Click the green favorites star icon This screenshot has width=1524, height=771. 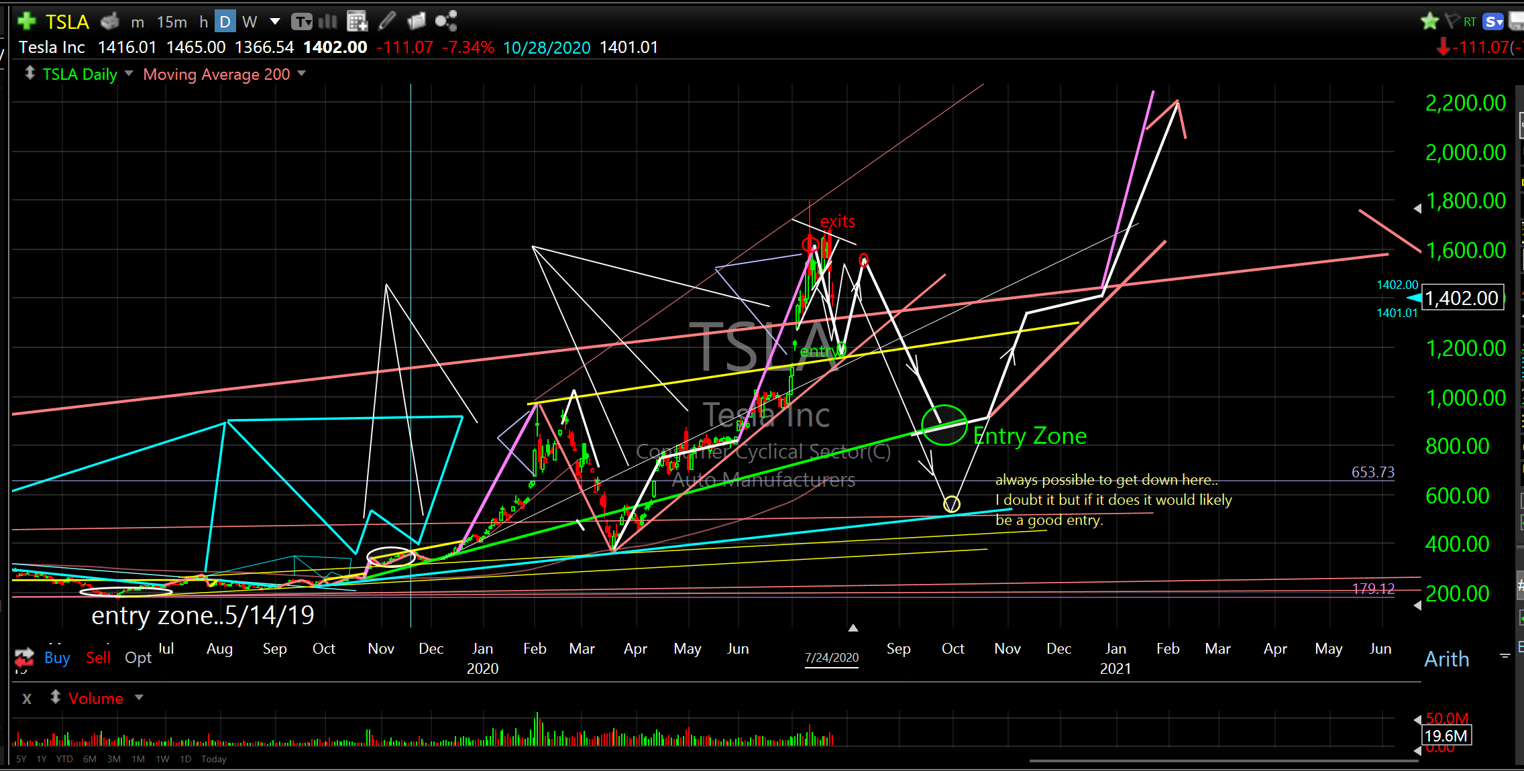[1429, 21]
